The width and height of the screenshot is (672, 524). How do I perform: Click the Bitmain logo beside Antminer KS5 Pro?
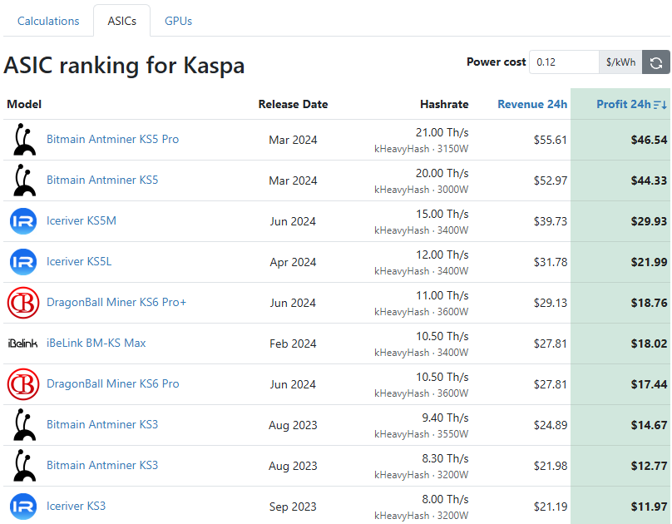23,140
